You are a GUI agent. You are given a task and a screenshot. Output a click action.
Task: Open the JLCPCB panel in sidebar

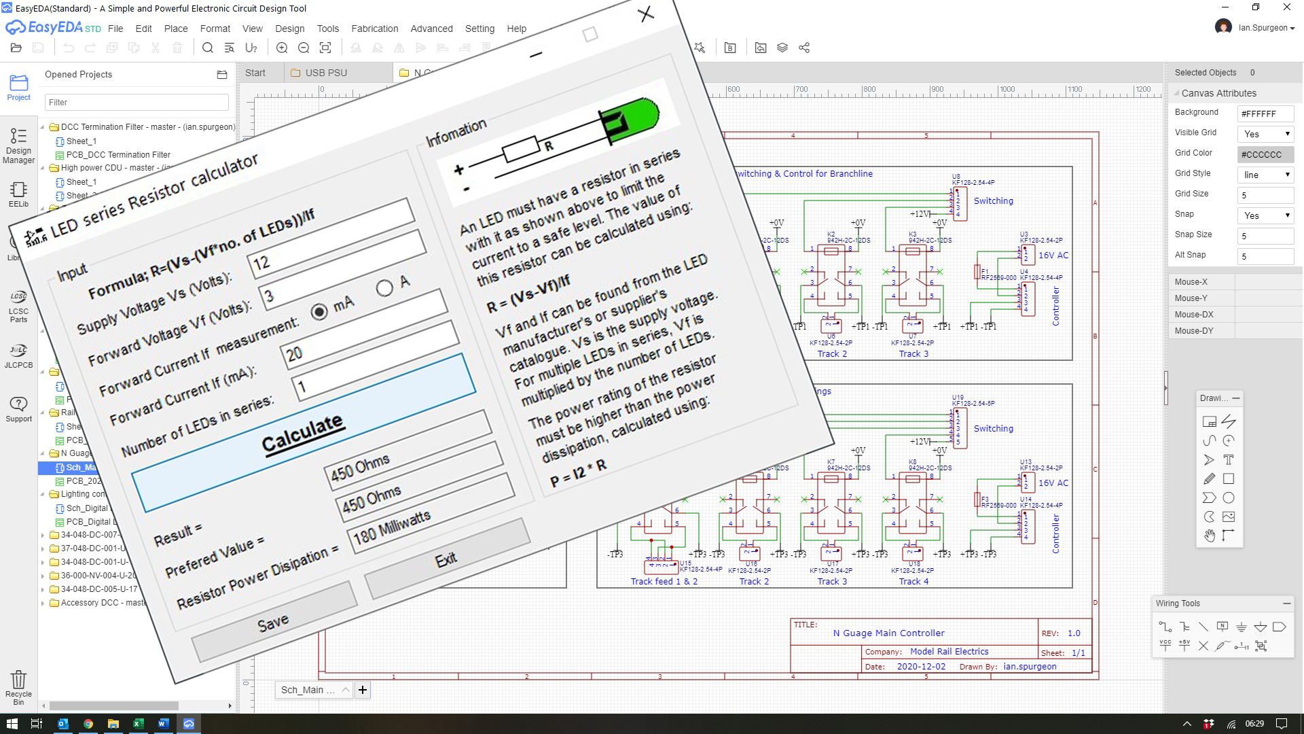click(18, 353)
